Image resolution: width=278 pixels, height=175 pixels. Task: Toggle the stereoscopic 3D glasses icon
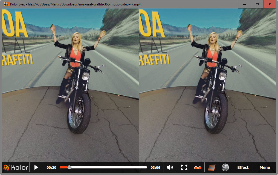tap(198, 167)
